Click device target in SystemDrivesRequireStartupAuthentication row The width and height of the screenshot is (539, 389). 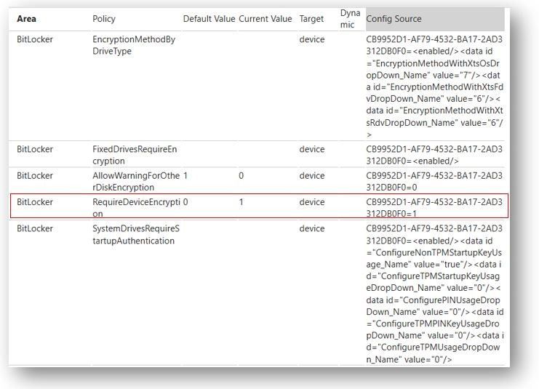tap(312, 228)
